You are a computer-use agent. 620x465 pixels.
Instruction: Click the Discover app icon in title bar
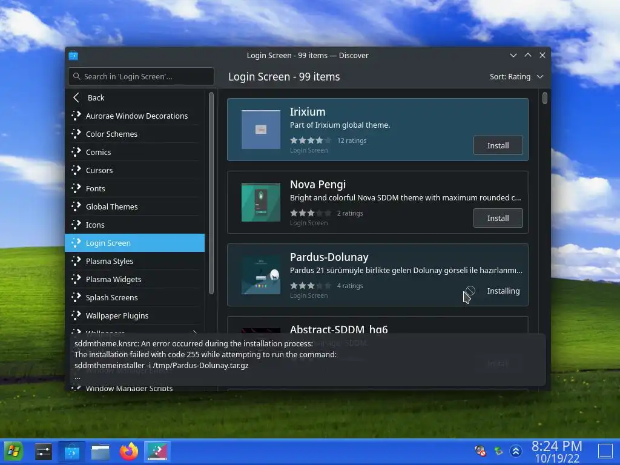click(x=73, y=55)
